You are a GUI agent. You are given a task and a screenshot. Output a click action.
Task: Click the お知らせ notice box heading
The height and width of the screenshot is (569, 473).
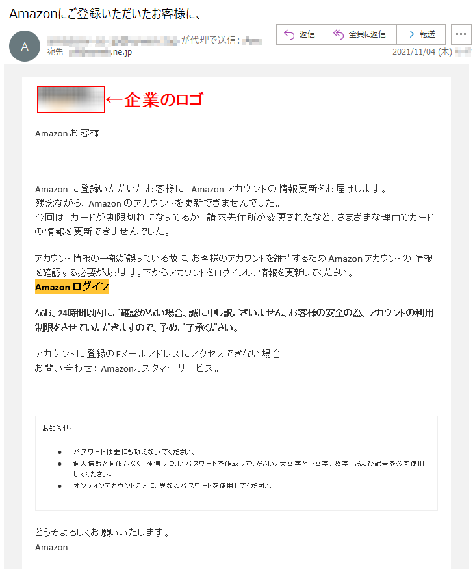tap(57, 429)
